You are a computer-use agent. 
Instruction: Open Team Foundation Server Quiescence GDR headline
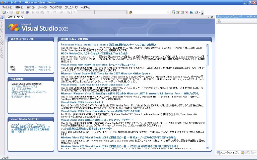tap(95, 85)
